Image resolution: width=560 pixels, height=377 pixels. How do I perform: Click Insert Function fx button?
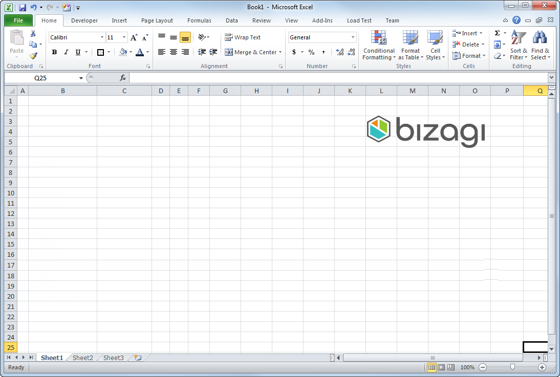[123, 78]
